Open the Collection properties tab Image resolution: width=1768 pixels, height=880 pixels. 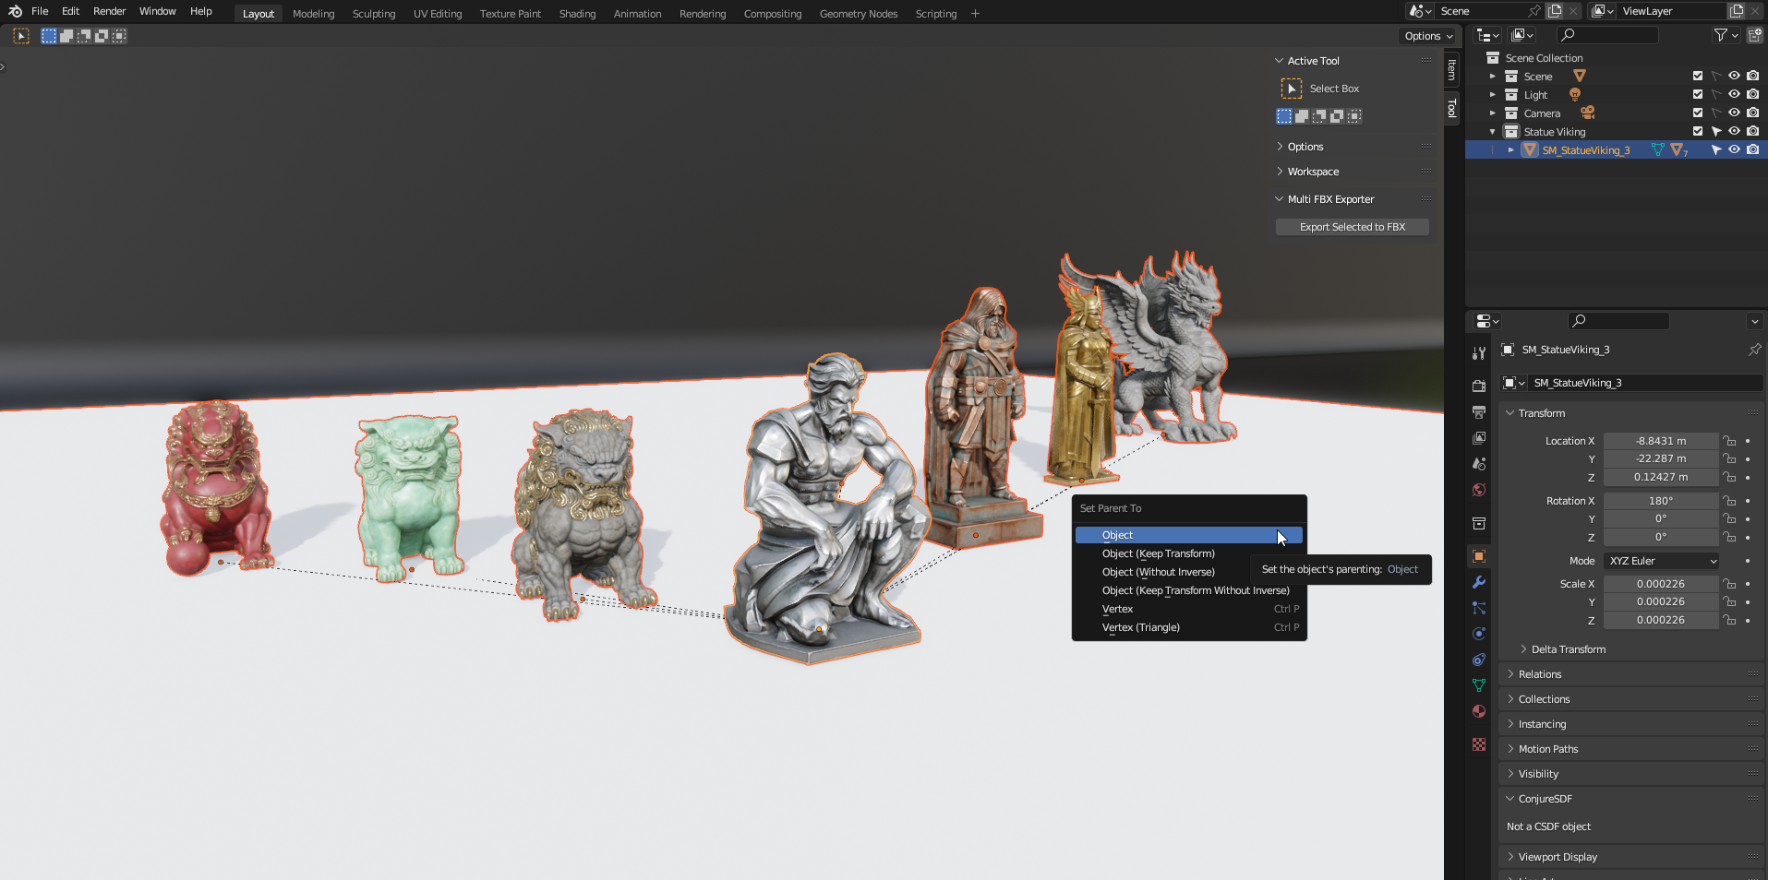pos(1479,523)
